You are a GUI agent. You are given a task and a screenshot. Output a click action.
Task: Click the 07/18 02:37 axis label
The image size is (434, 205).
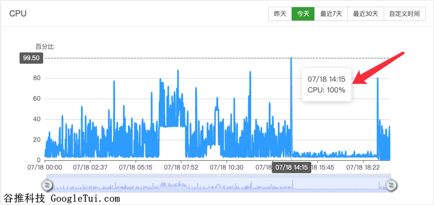point(90,167)
